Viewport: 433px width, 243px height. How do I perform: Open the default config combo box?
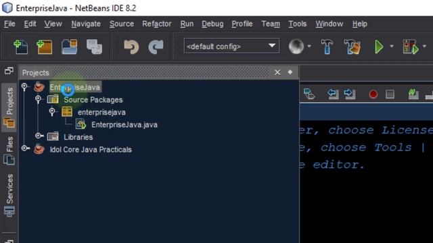[231, 46]
